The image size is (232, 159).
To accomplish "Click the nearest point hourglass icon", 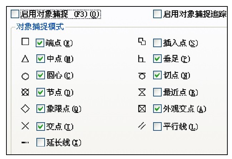I will [x=142, y=93].
